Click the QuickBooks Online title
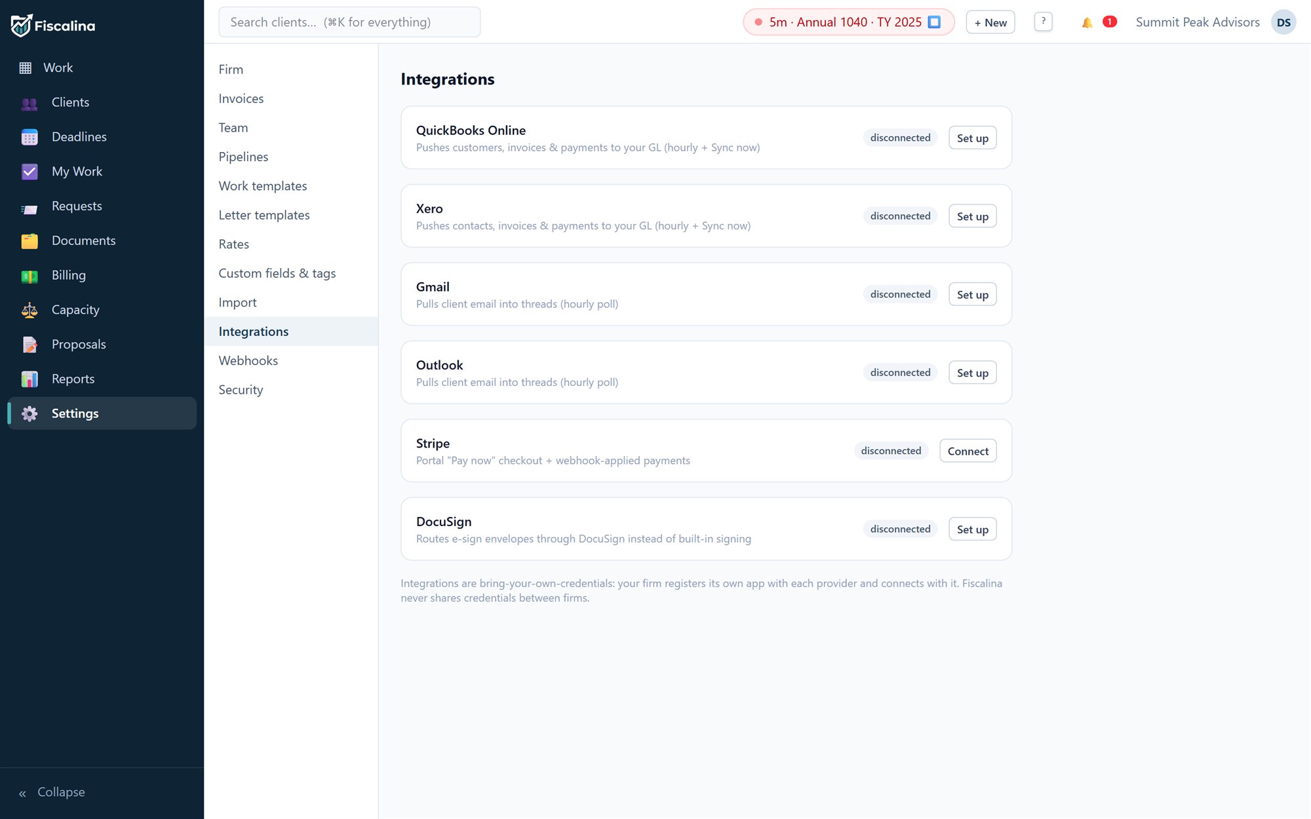 (x=471, y=130)
